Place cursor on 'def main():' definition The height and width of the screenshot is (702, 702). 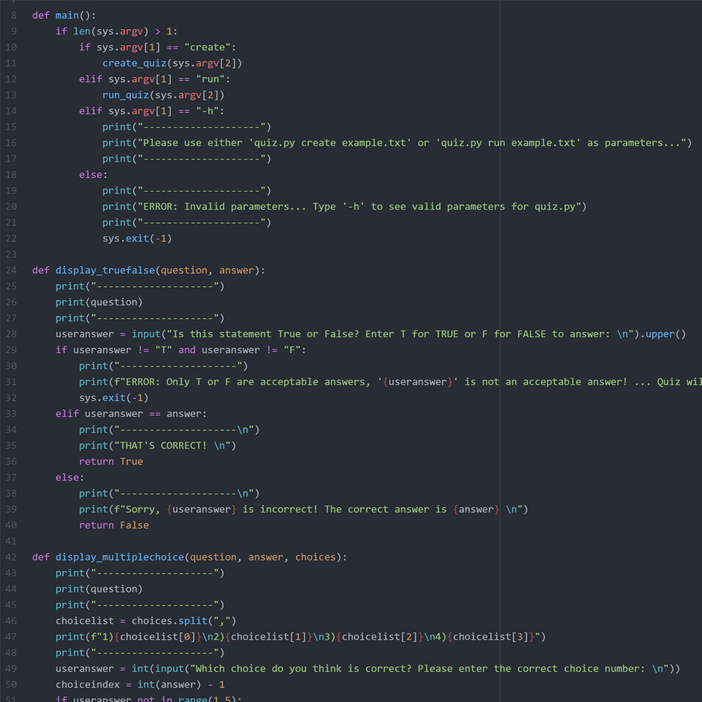tap(64, 15)
